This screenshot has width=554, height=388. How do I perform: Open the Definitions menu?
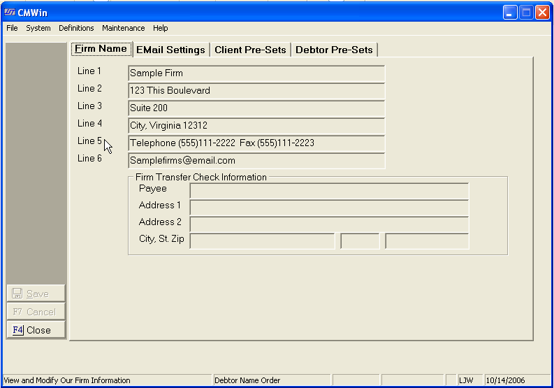click(x=76, y=28)
